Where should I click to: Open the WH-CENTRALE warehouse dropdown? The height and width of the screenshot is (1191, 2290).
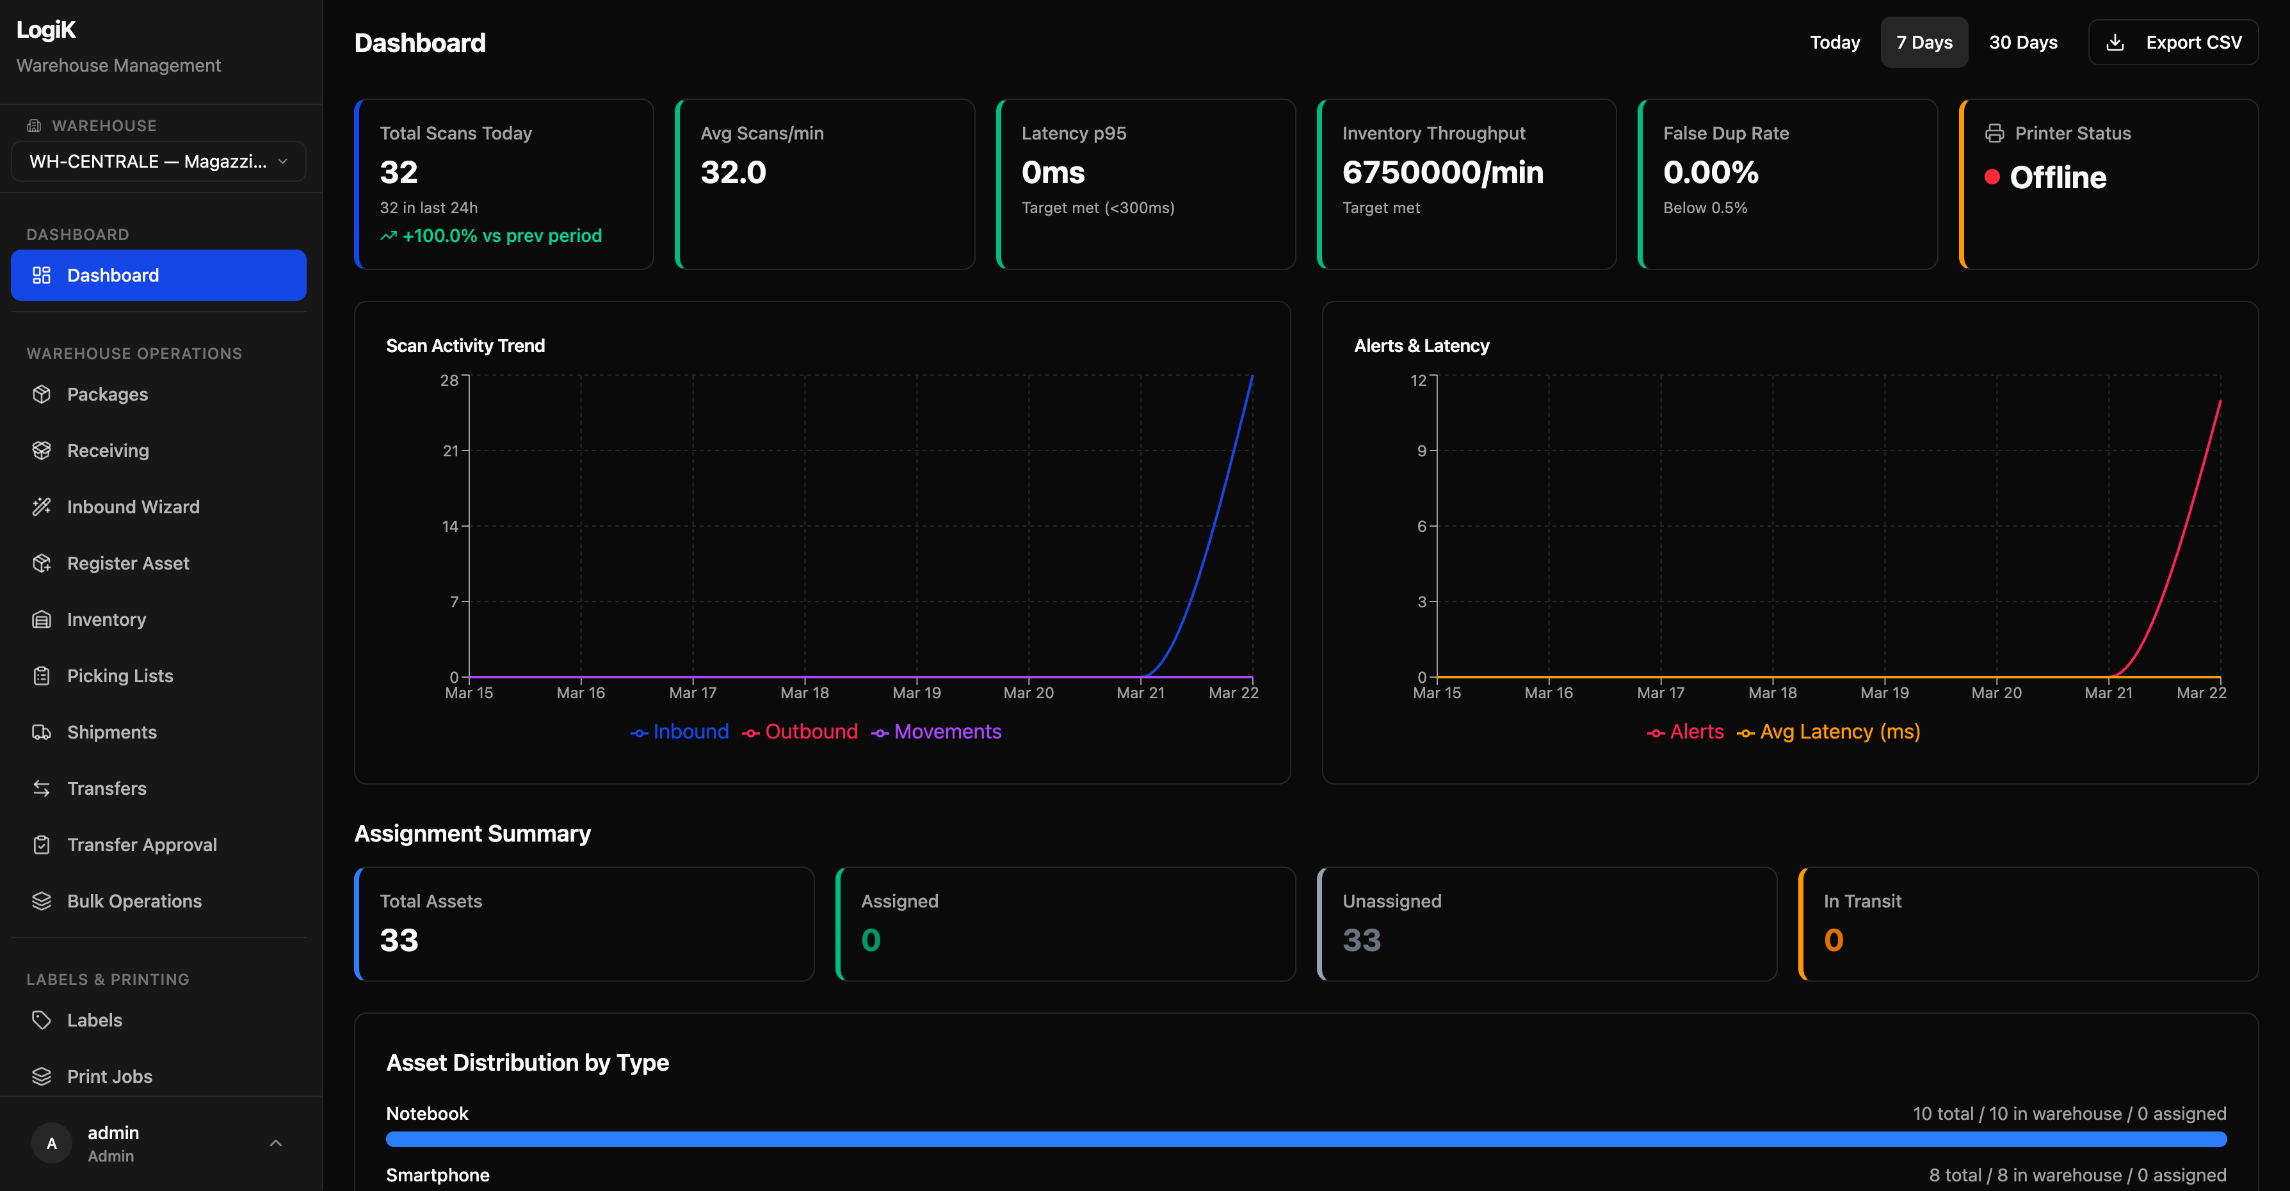[x=158, y=162]
